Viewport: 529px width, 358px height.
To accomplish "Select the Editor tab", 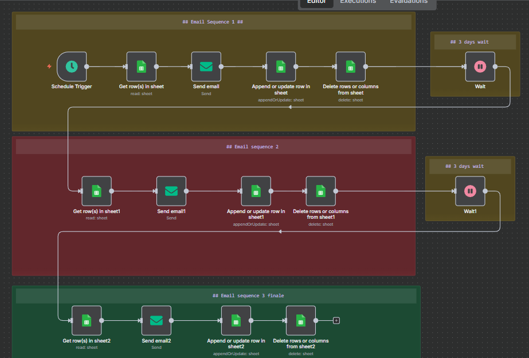I will tap(316, 2).
